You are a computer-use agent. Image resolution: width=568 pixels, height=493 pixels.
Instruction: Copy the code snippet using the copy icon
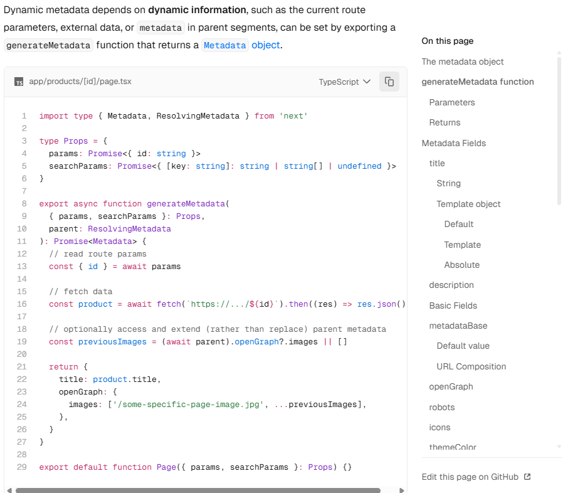[x=389, y=82]
